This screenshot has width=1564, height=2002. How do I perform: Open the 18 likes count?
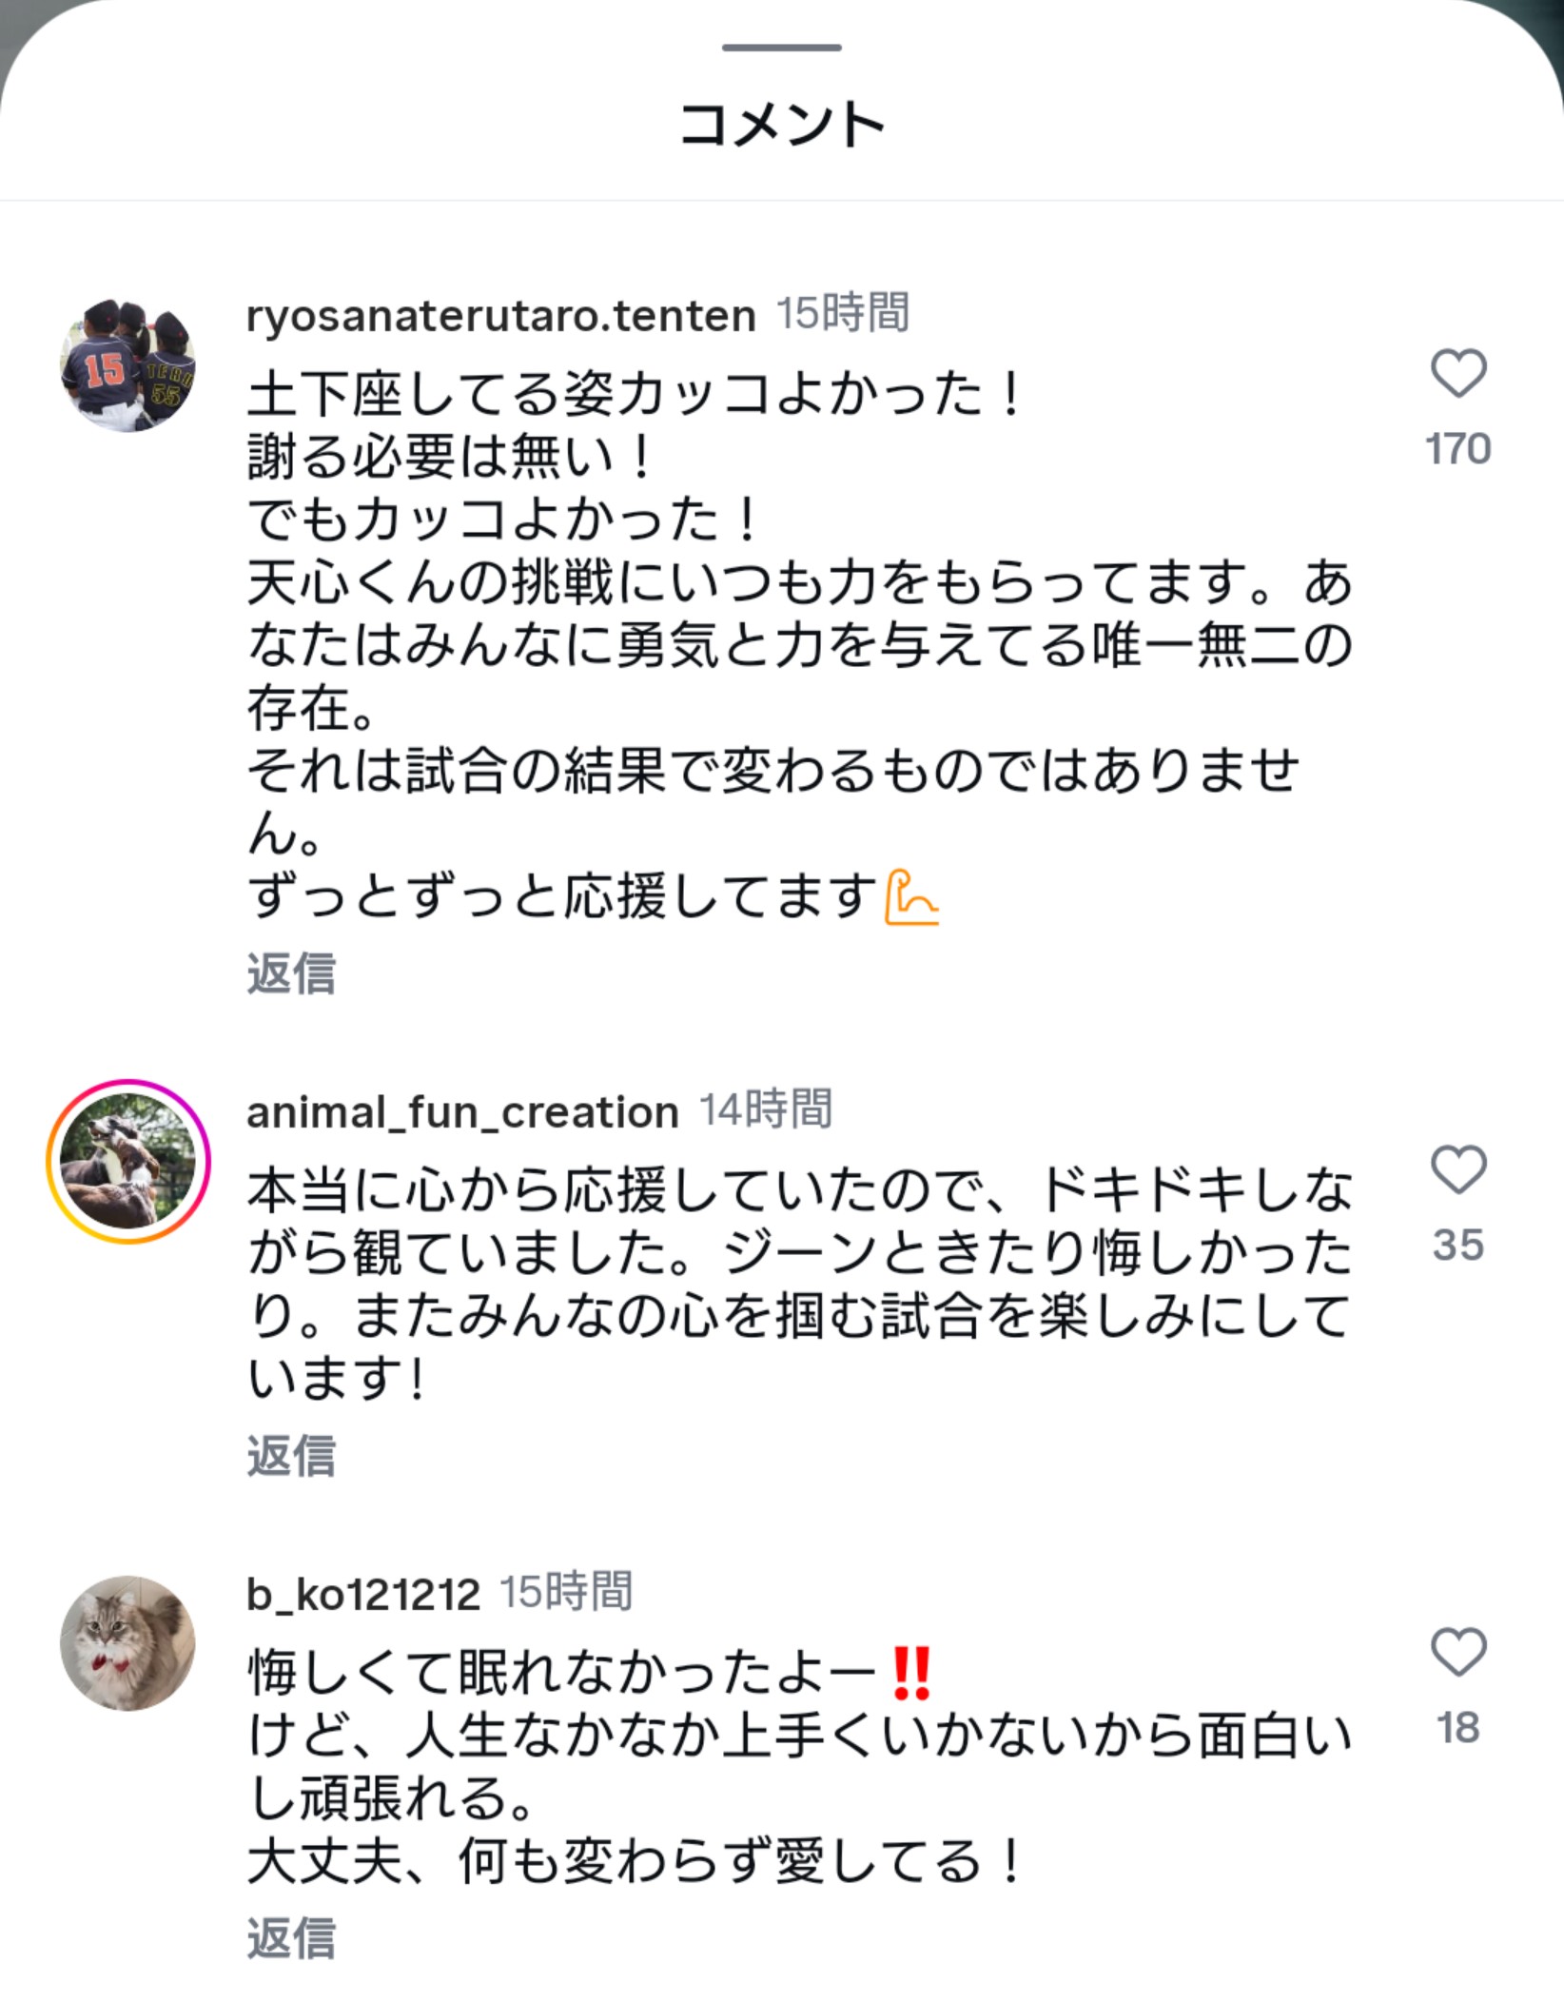coord(1457,1727)
